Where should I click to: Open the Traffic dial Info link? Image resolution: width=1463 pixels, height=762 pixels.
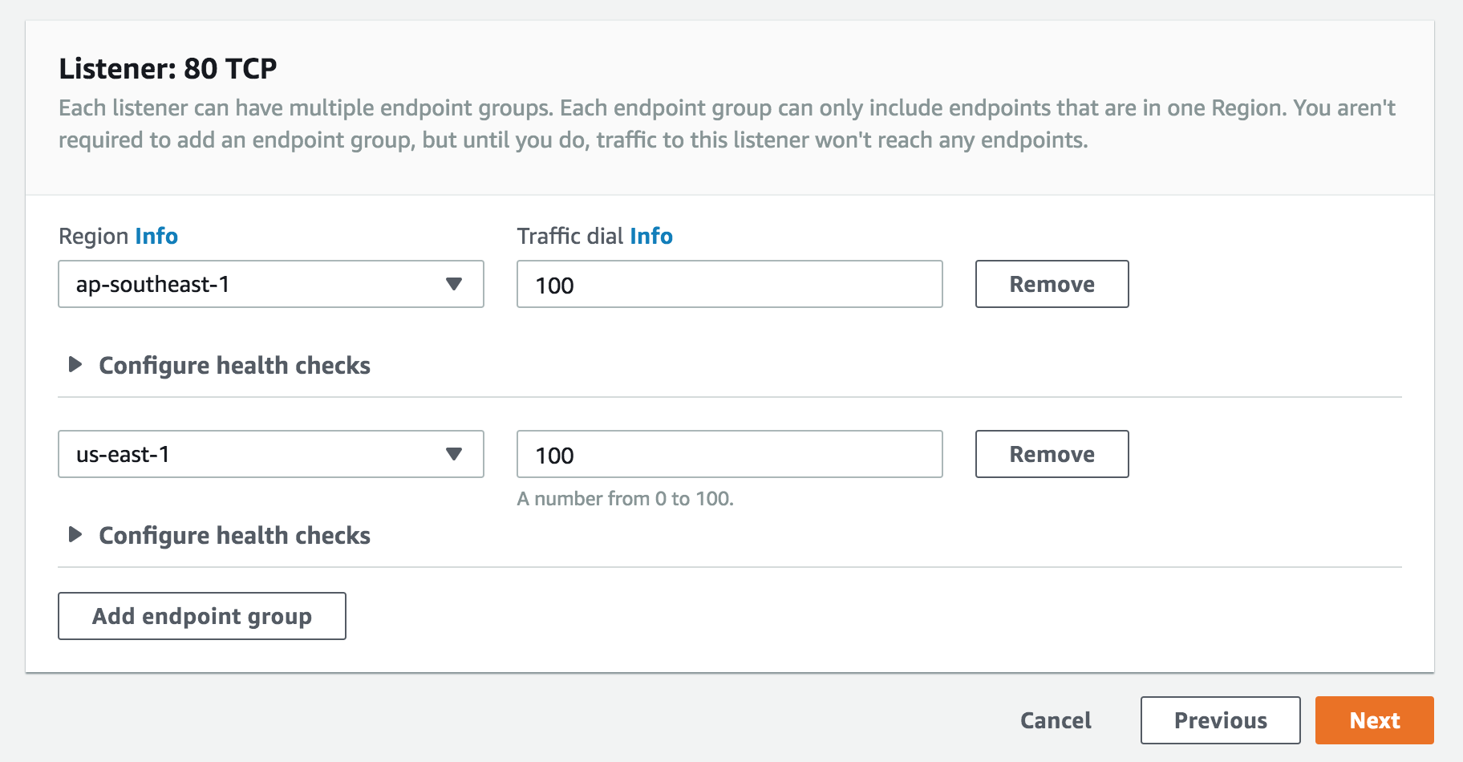pos(651,236)
